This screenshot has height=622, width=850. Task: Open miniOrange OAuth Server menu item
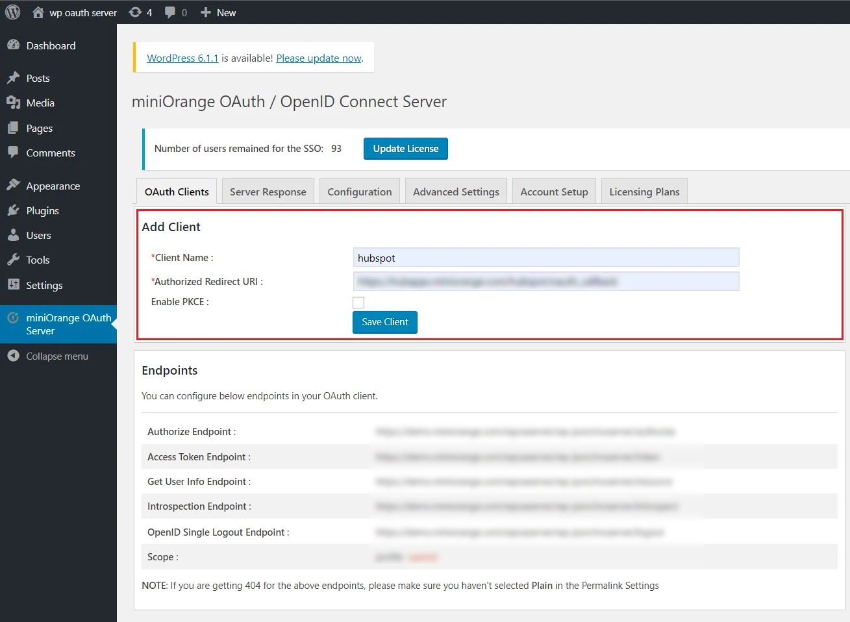(x=58, y=324)
